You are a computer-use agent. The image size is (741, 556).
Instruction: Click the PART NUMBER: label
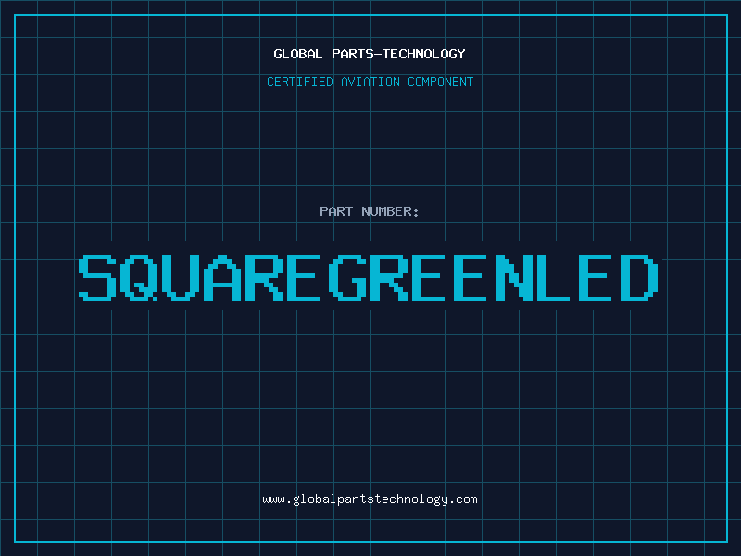tap(369, 211)
